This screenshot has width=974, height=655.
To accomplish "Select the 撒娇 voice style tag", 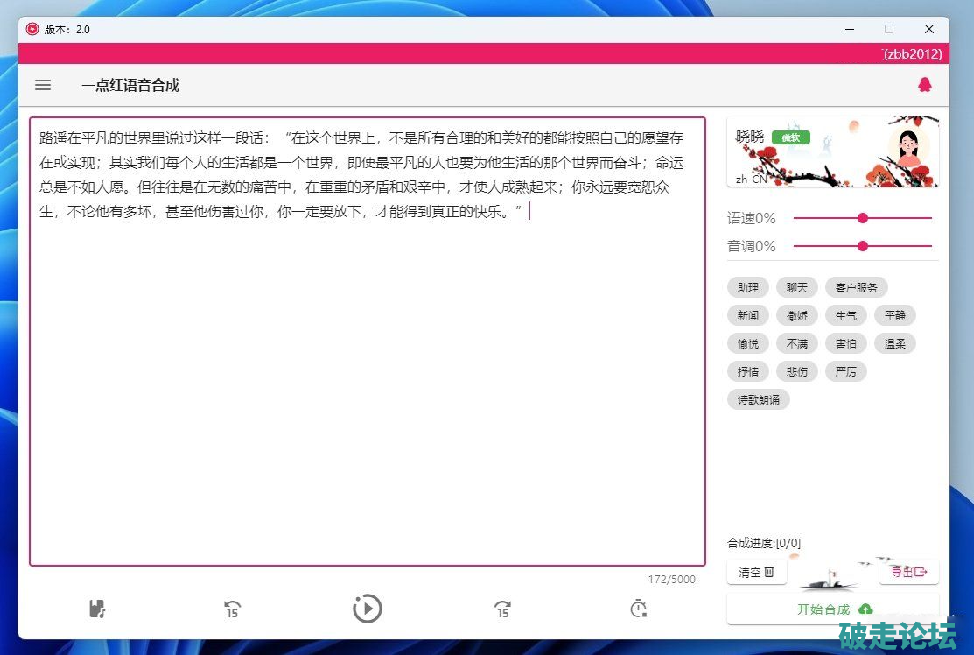I will 796,315.
